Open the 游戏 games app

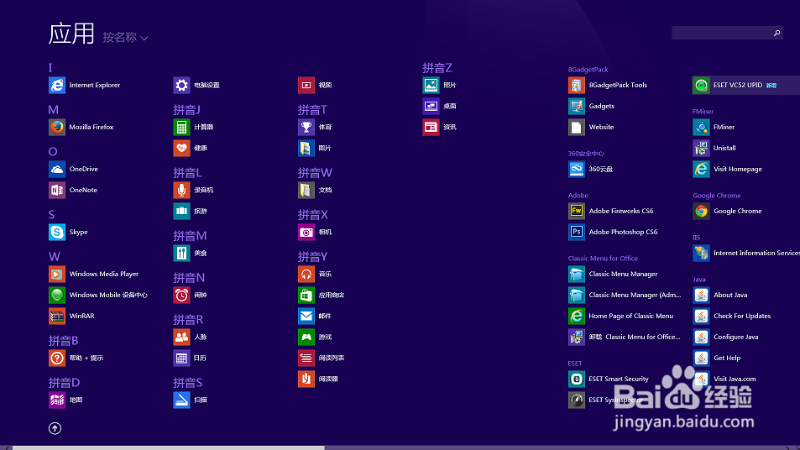click(x=316, y=337)
